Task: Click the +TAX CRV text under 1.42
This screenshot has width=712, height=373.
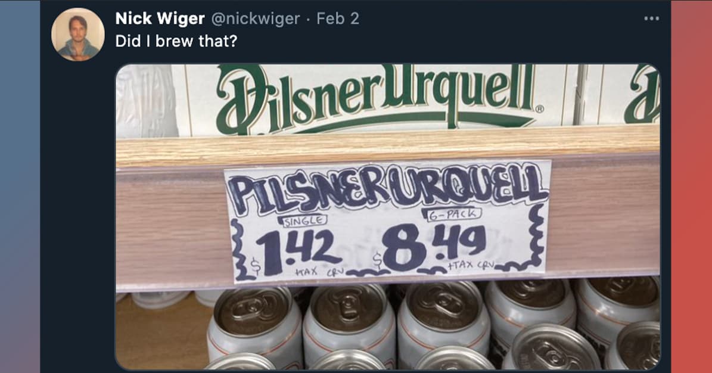Action: tap(318, 272)
